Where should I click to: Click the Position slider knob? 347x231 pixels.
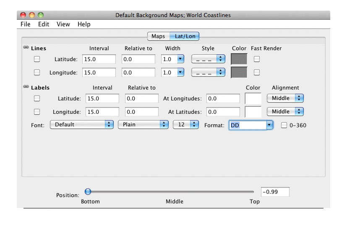coord(88,192)
